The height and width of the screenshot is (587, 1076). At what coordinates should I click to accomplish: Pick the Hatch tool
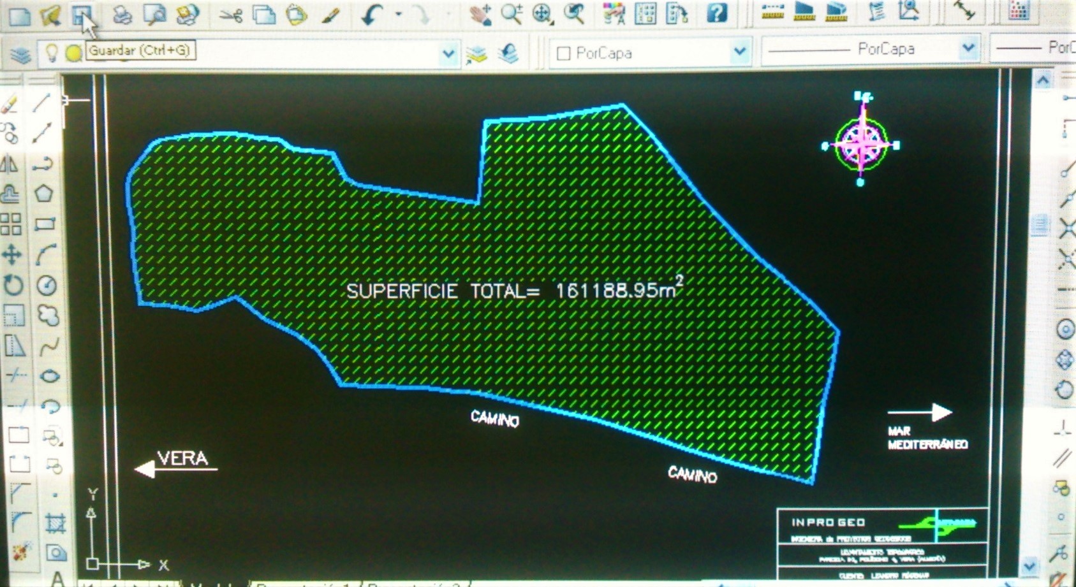(55, 524)
